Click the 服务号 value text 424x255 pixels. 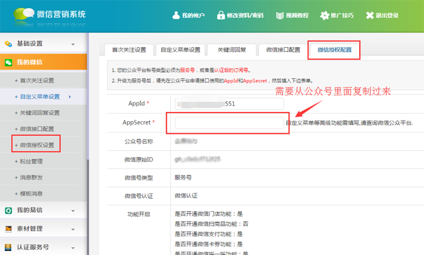(x=183, y=178)
